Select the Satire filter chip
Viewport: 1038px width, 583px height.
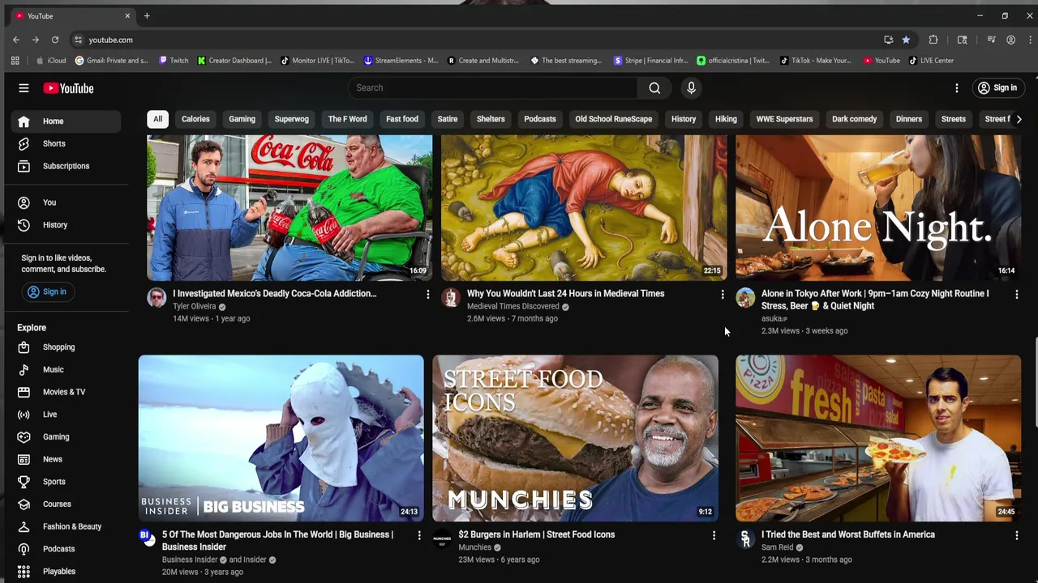[x=448, y=119]
